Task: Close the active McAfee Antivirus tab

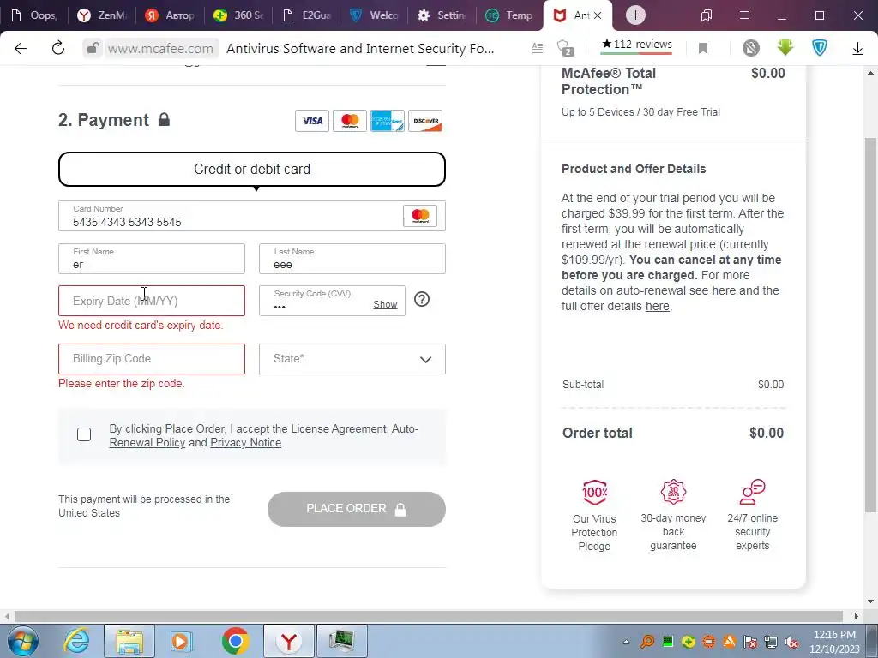Action: coord(598,15)
